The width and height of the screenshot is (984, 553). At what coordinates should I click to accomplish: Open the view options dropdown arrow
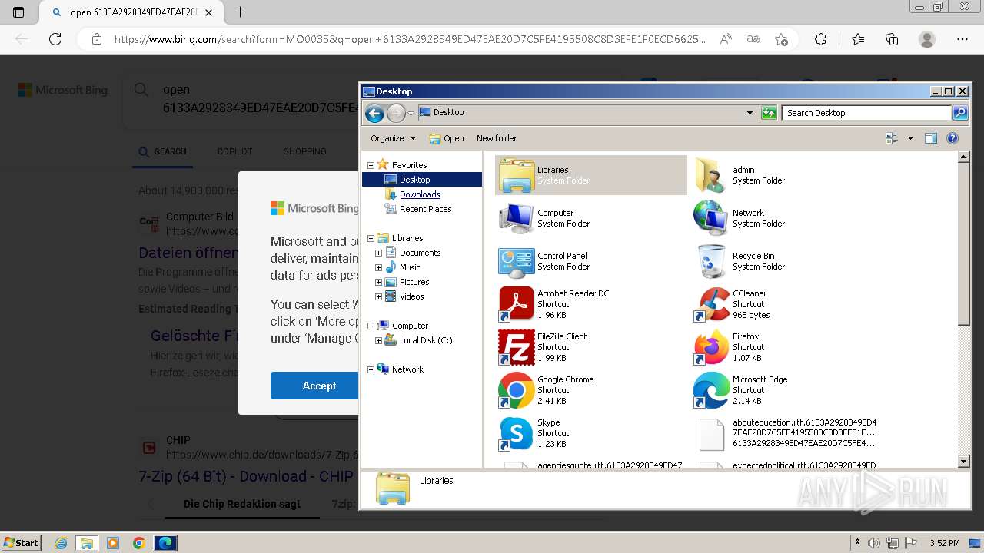pyautogui.click(x=910, y=138)
